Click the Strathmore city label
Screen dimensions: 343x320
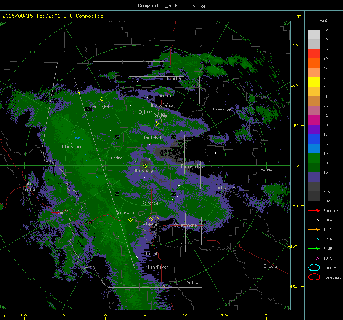tap(185, 225)
